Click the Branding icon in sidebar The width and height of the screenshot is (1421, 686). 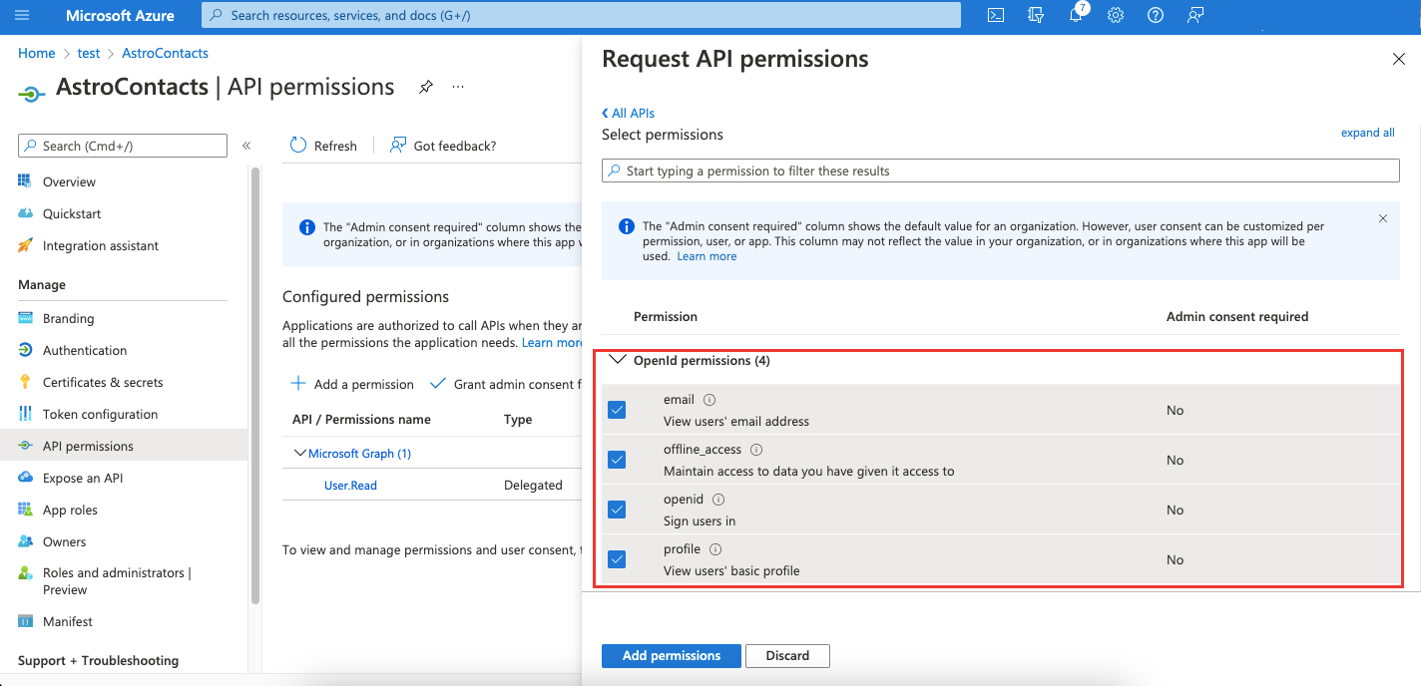[x=25, y=318]
